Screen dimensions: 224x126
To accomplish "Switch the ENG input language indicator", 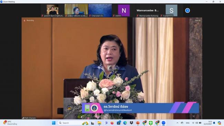I will 187,123.
